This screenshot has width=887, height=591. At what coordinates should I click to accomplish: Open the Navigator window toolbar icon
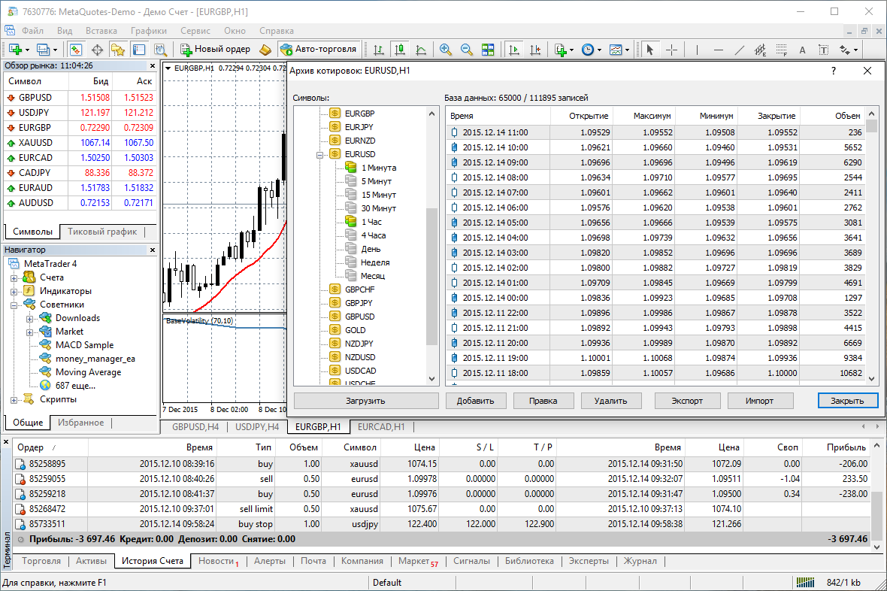(118, 50)
